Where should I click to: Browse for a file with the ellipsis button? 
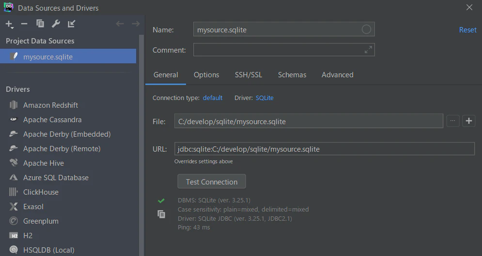tap(453, 121)
